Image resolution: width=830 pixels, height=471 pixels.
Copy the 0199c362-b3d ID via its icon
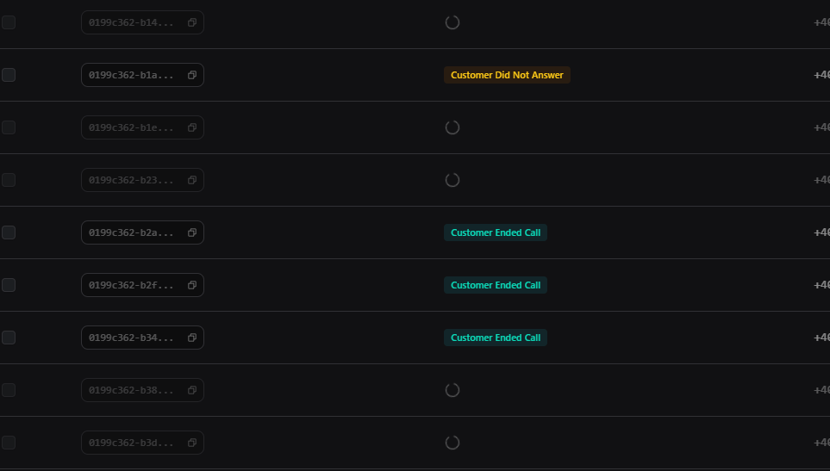pyautogui.click(x=192, y=443)
